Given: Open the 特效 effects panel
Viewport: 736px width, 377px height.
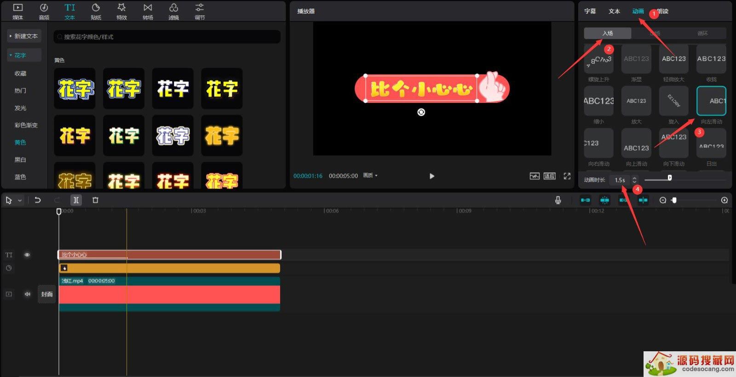Looking at the screenshot, I should [121, 11].
